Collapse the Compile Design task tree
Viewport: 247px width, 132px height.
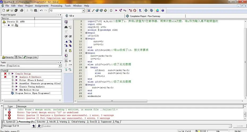tap(9, 74)
